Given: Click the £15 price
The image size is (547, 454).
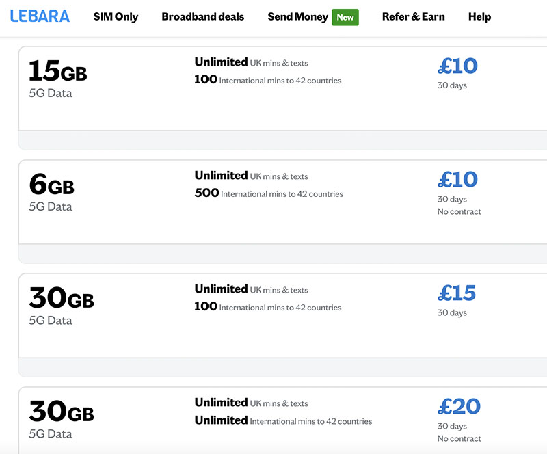Looking at the screenshot, I should (457, 293).
